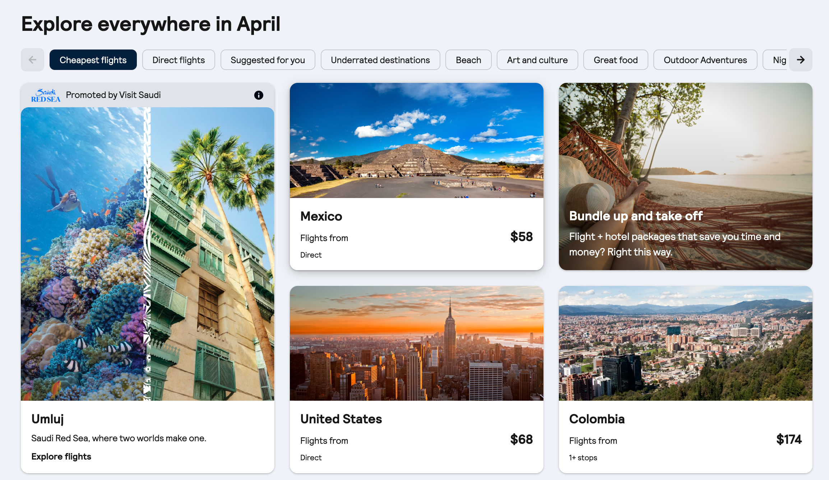Select the Cheapest flights filter
Image resolution: width=829 pixels, height=480 pixels.
click(93, 60)
